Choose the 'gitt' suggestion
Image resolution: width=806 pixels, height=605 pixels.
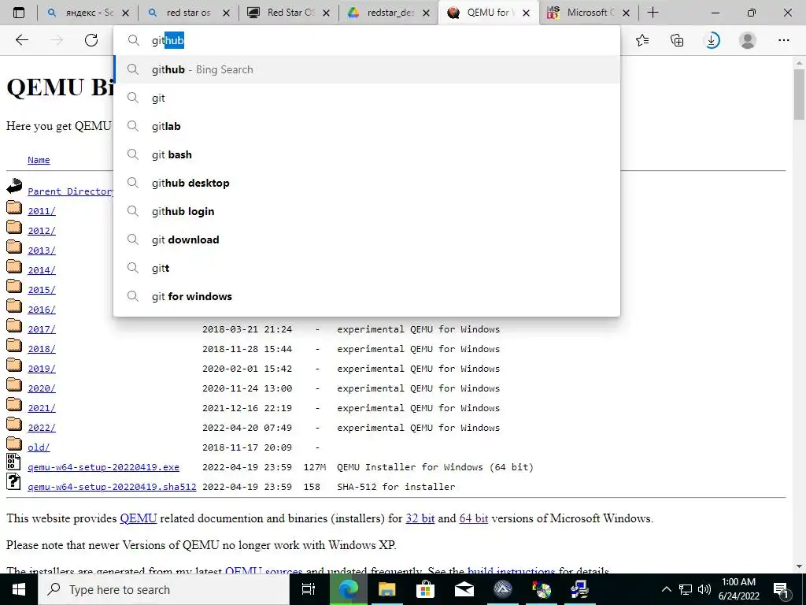[367, 268]
